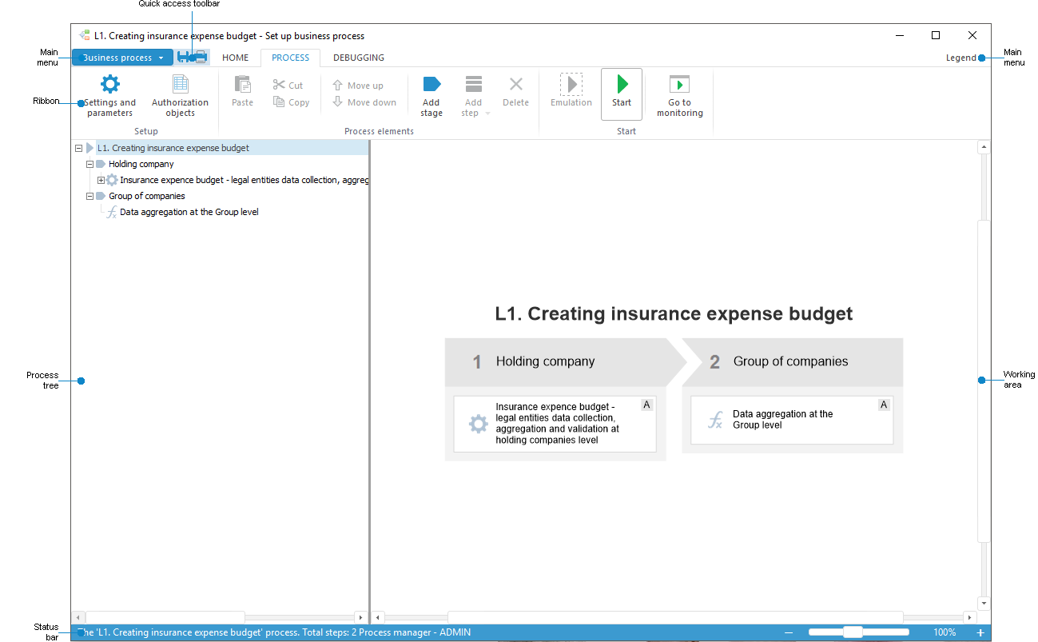The height and width of the screenshot is (642, 1038).
Task: Select Data aggregation at the Group level in tree
Action: 189,212
